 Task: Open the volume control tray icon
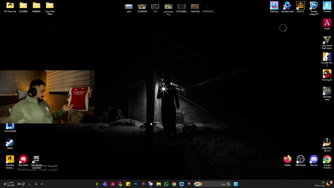pyautogui.click(x=19, y=184)
